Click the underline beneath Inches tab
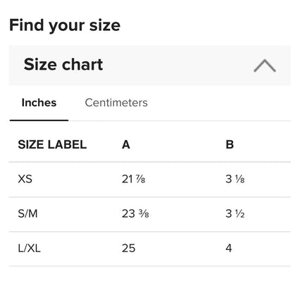The height and width of the screenshot is (293, 293). (39, 120)
